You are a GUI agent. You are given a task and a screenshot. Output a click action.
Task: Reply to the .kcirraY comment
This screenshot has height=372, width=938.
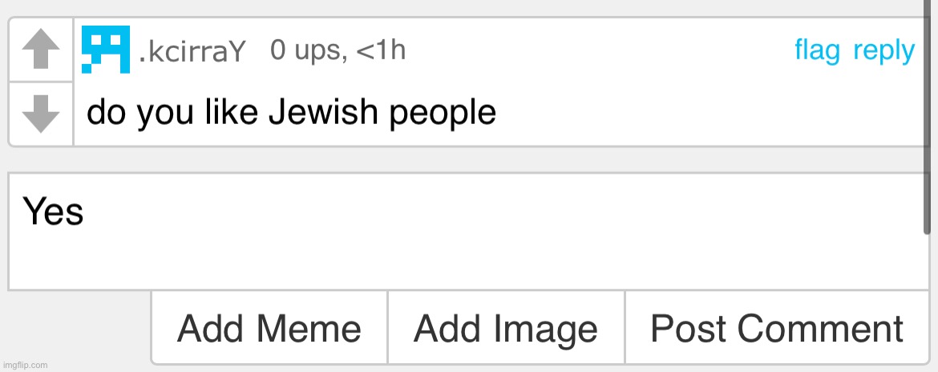tap(884, 52)
